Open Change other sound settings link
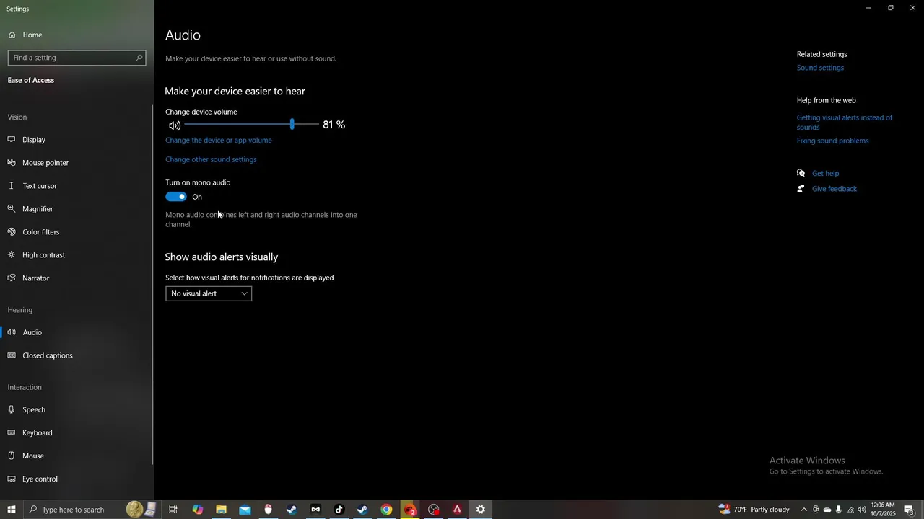924x519 pixels. tap(211, 159)
